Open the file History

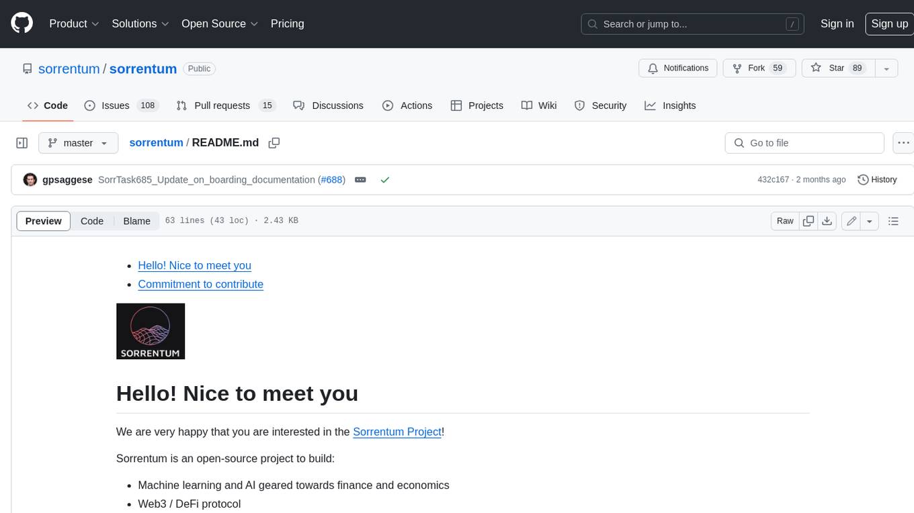click(878, 180)
